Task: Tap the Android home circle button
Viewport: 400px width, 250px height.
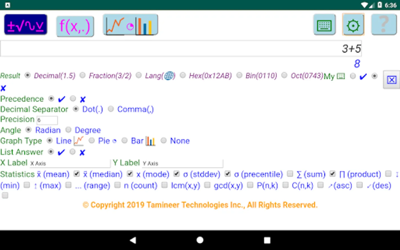Action: tap(200, 240)
